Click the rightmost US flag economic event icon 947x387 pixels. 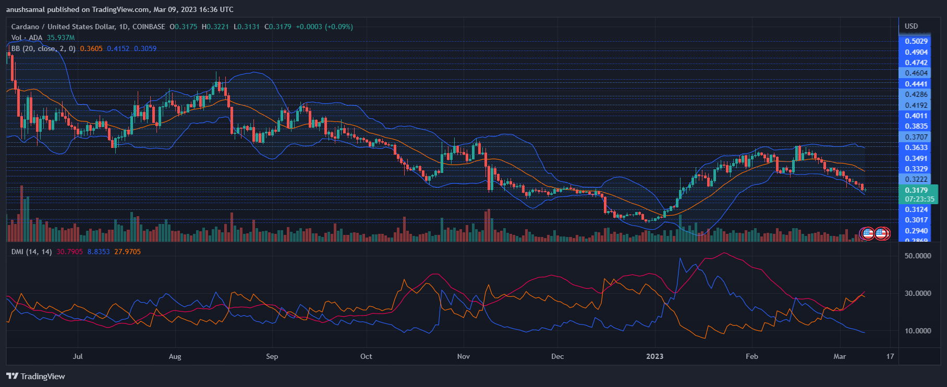[x=882, y=233]
